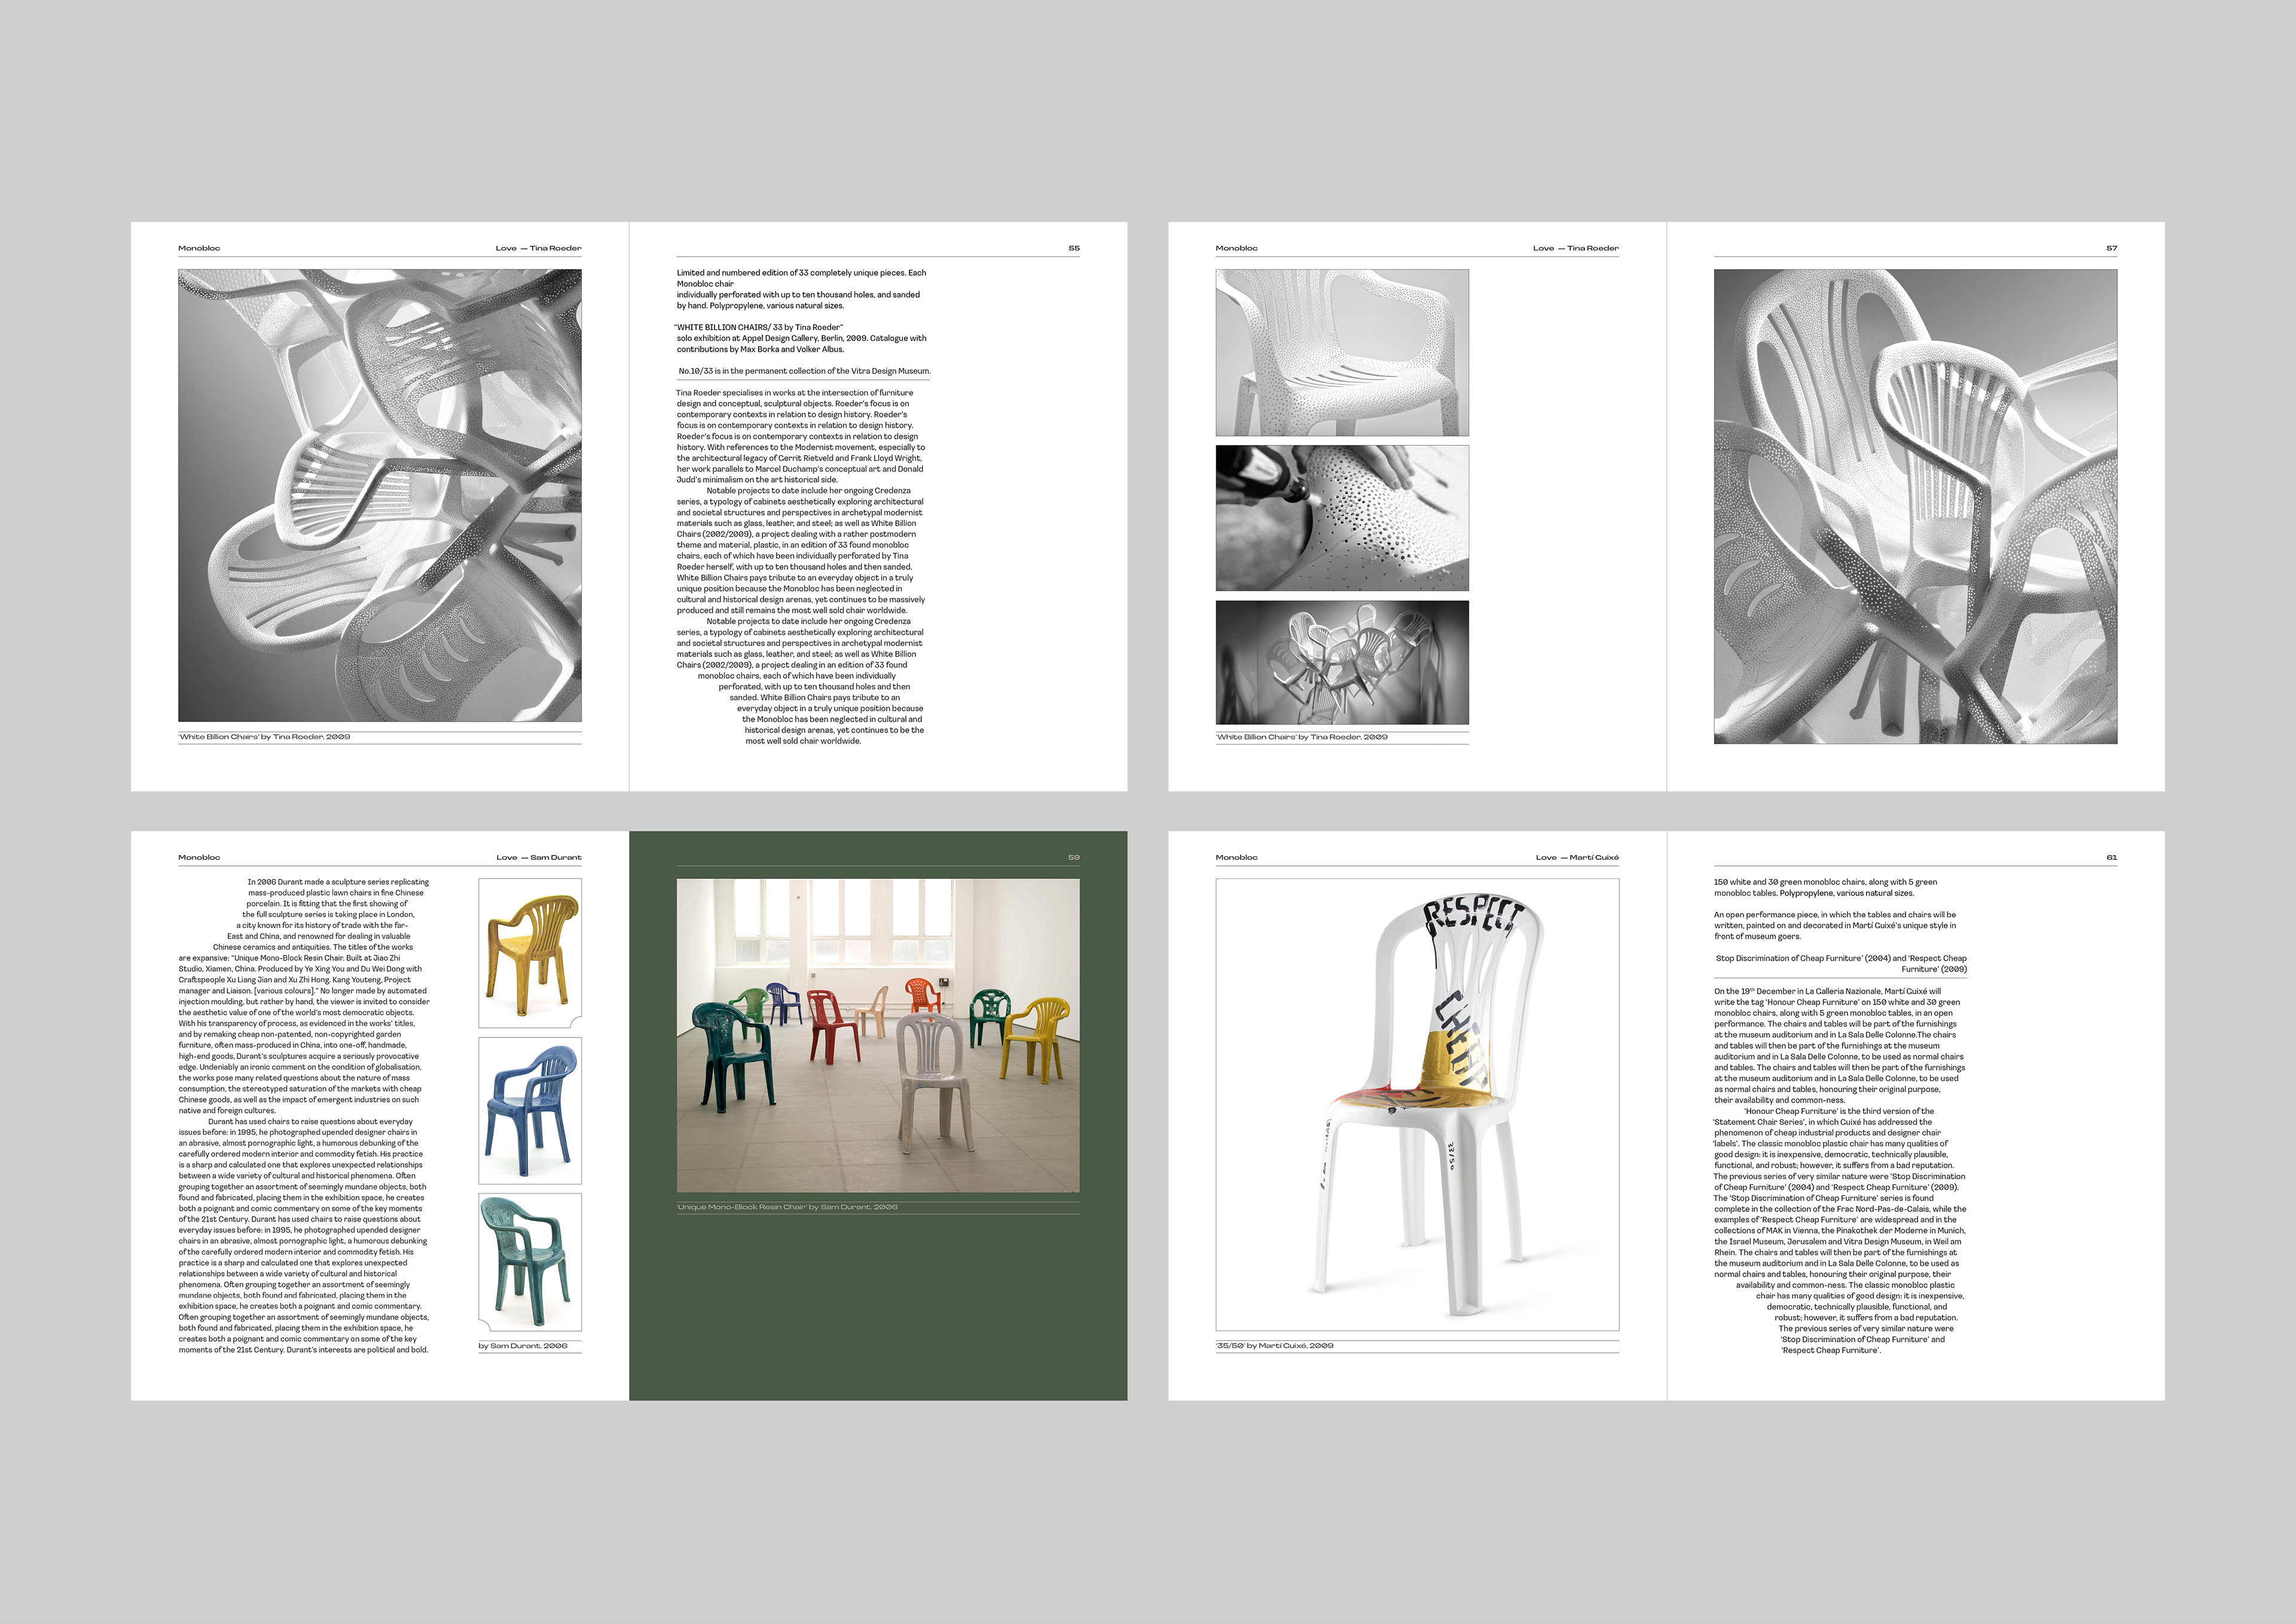The width and height of the screenshot is (2296, 1624).
Task: Click the dark green page background area
Action: click(x=878, y=1310)
